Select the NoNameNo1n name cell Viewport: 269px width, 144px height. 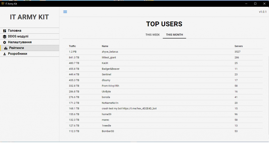[x=110, y=103]
